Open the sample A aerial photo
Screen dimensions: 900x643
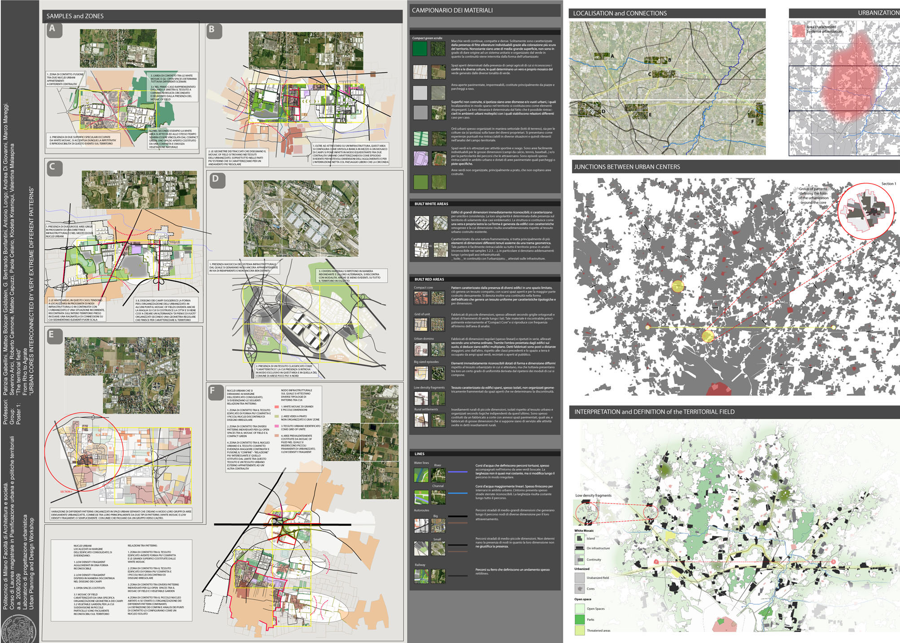pos(118,48)
